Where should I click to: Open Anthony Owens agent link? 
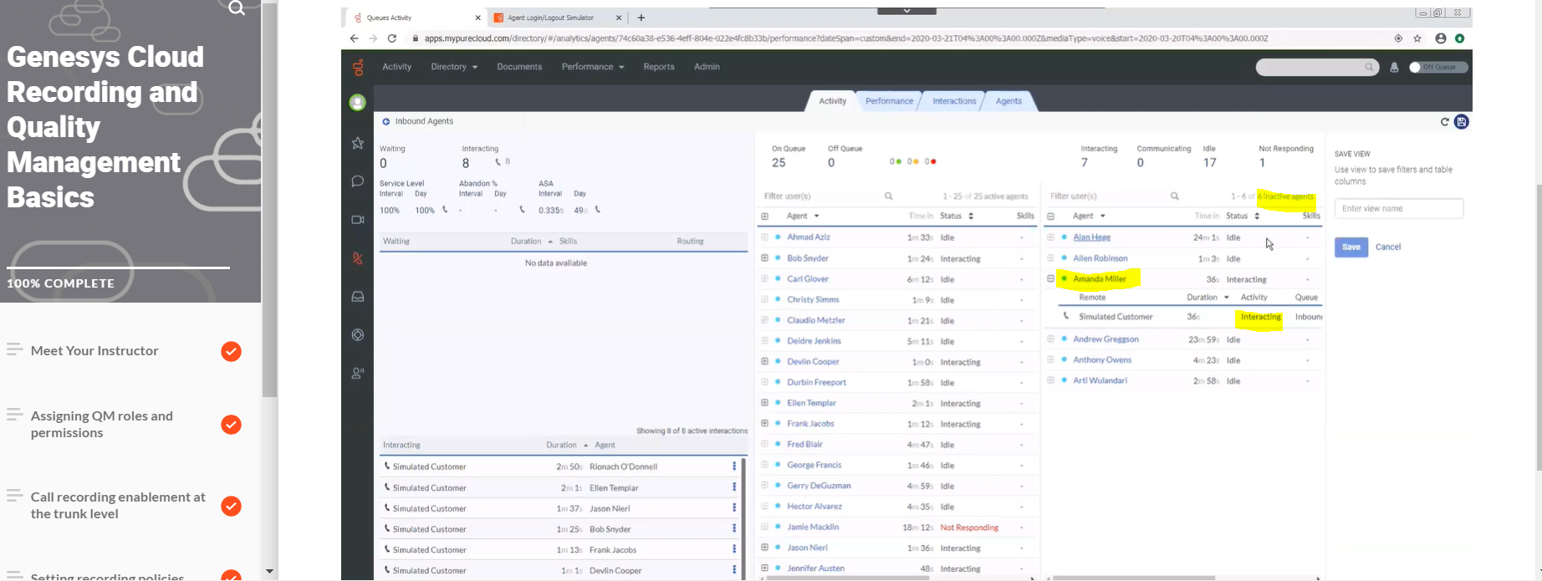(x=1102, y=360)
